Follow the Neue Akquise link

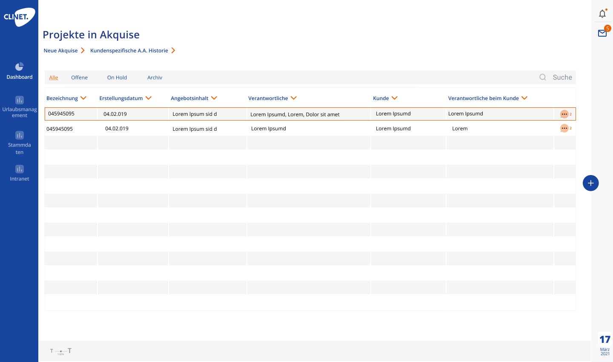(x=61, y=51)
